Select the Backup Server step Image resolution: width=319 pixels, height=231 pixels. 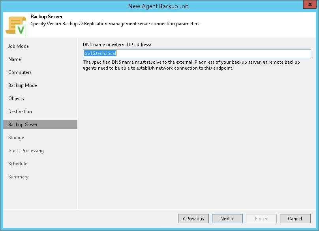[23, 125]
